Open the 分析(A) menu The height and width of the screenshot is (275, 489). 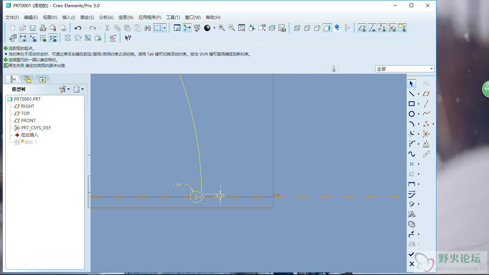coord(106,17)
